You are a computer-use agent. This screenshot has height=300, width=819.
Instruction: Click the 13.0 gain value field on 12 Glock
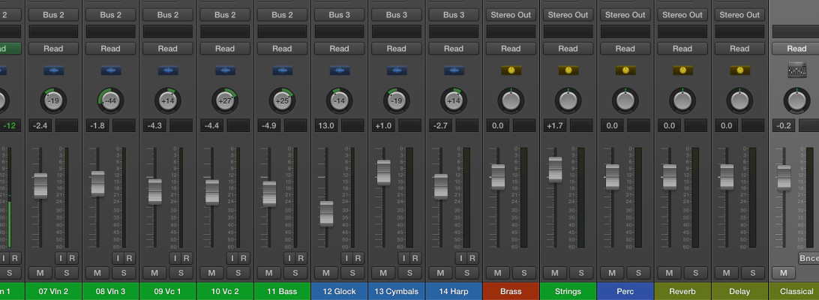[325, 125]
